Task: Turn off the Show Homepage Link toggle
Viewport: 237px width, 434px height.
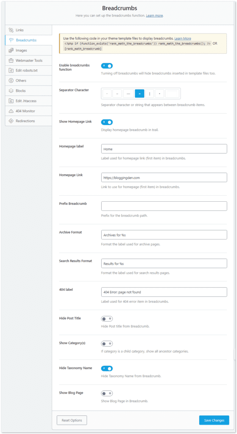Action: (x=107, y=122)
